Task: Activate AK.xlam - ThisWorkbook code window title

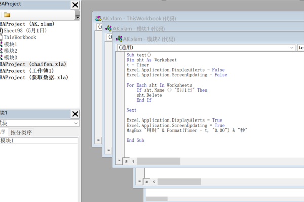Action: pyautogui.click(x=139, y=19)
